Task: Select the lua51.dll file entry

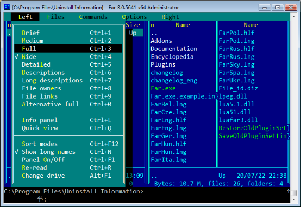Action: point(235,112)
